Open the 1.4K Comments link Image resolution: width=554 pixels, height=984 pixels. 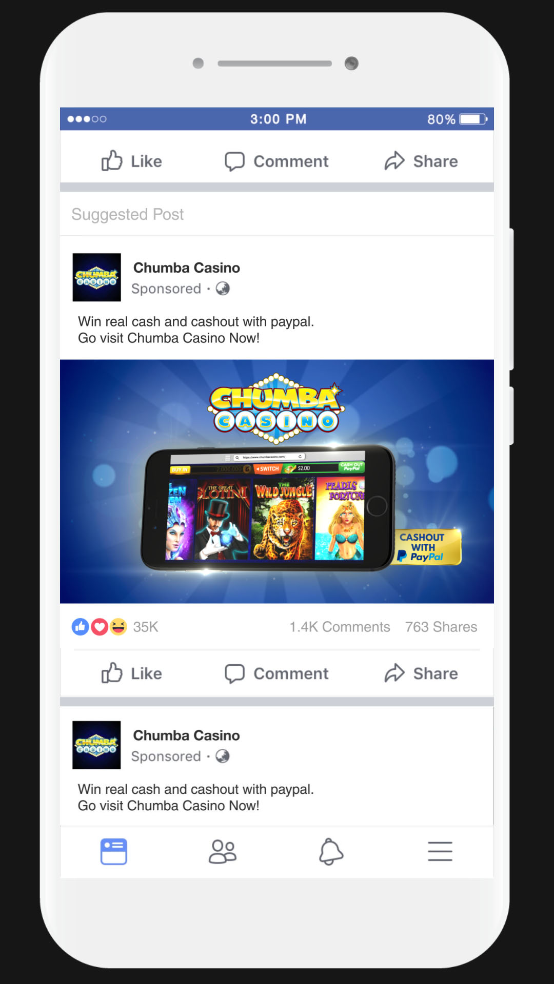[340, 627]
